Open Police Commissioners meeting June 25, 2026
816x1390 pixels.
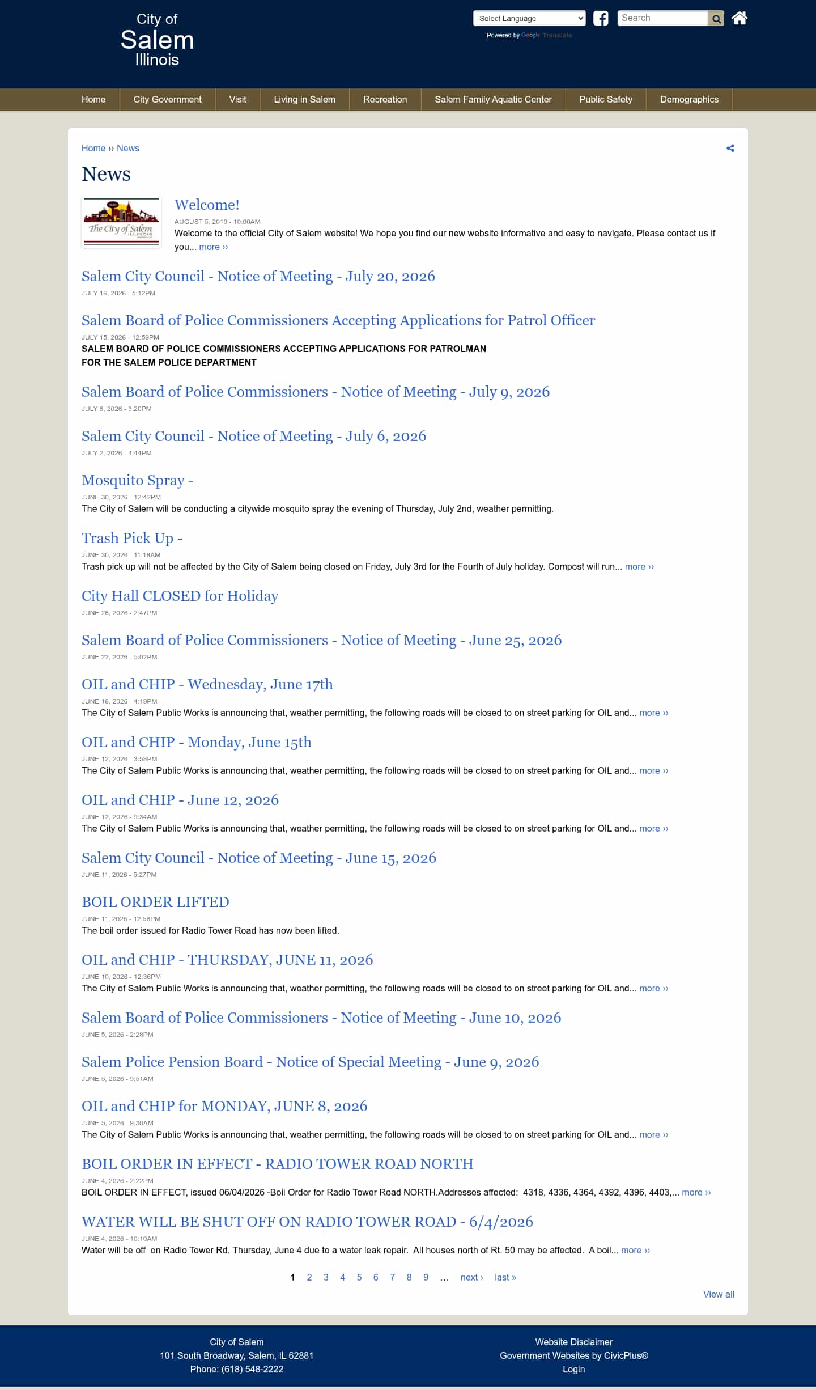pos(322,640)
